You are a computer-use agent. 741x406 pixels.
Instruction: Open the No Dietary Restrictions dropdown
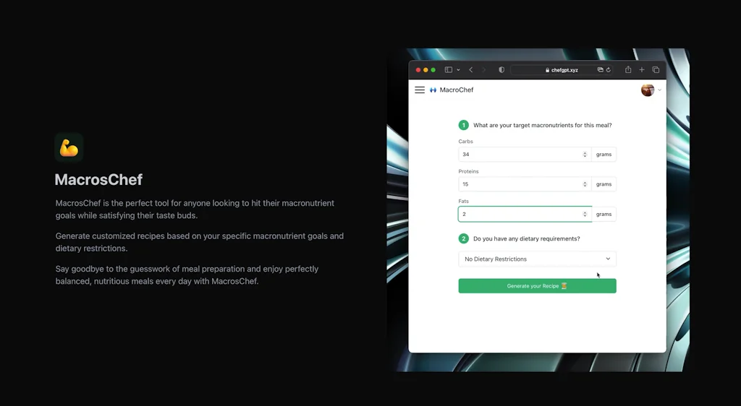click(x=538, y=259)
